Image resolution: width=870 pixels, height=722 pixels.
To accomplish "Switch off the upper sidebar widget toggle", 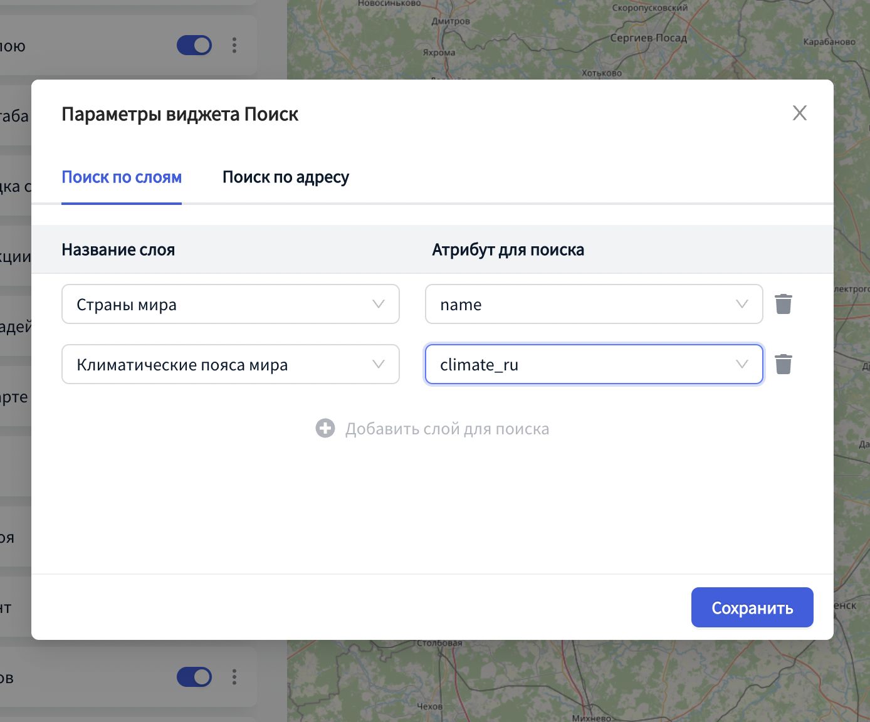I will coord(194,45).
